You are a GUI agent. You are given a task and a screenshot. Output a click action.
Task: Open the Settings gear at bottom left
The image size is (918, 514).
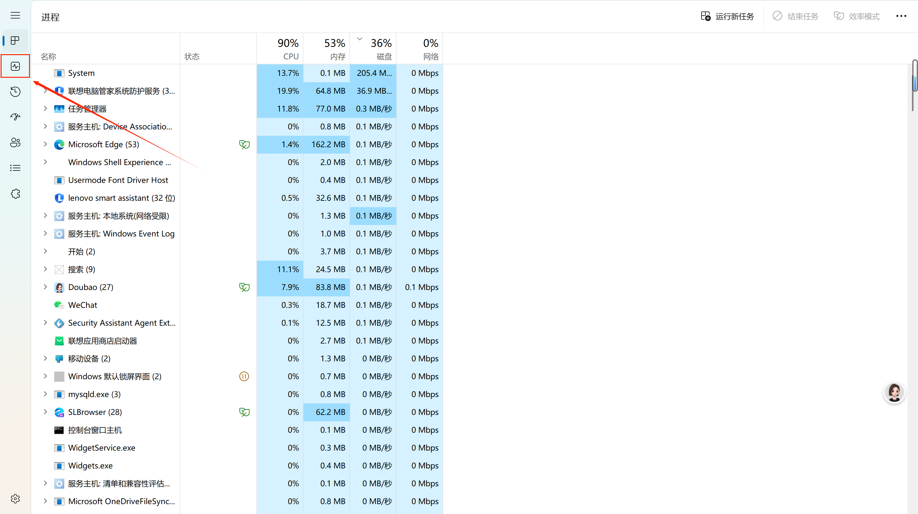[x=15, y=498]
